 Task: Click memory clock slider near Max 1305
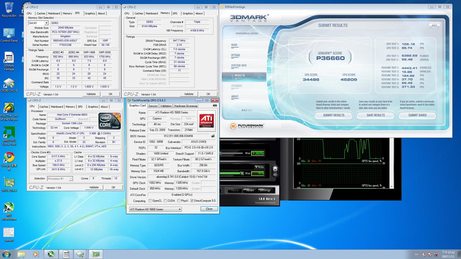point(232,153)
